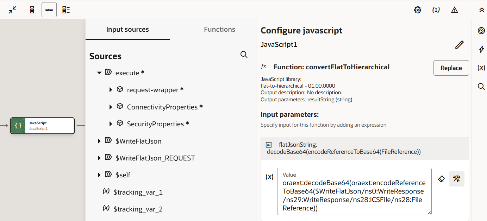Toggle the horizontal layout view button

click(x=49, y=10)
